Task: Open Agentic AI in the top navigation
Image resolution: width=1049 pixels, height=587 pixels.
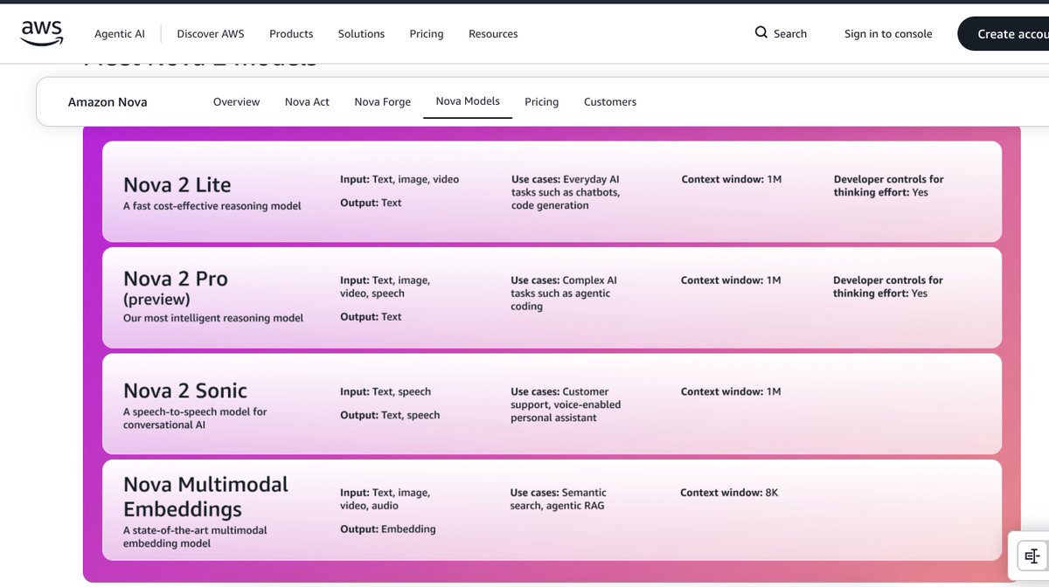Action: (x=120, y=34)
